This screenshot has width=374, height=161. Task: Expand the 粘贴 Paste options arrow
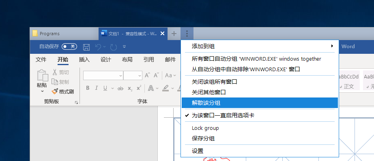pyautogui.click(x=43, y=91)
